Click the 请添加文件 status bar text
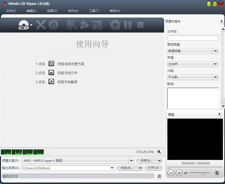The height and width of the screenshot is (184, 225). point(10,176)
